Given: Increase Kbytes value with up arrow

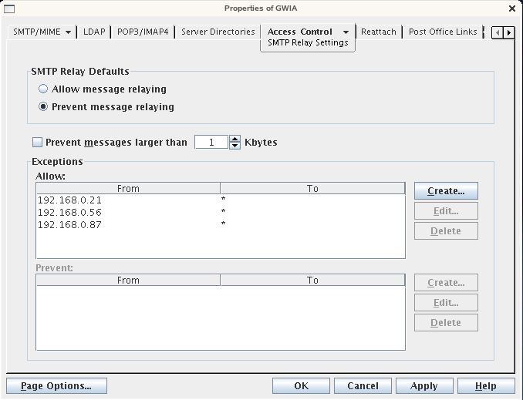Looking at the screenshot, I should 235,139.
